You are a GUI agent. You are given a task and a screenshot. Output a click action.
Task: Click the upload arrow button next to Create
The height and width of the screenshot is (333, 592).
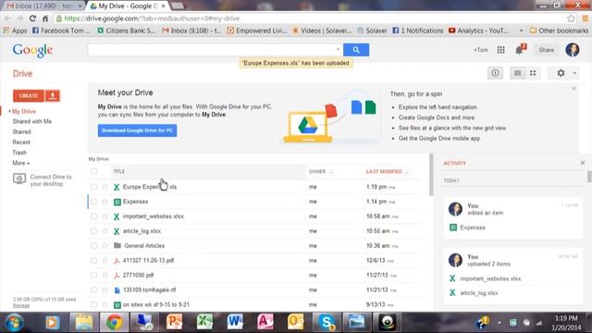click(53, 96)
